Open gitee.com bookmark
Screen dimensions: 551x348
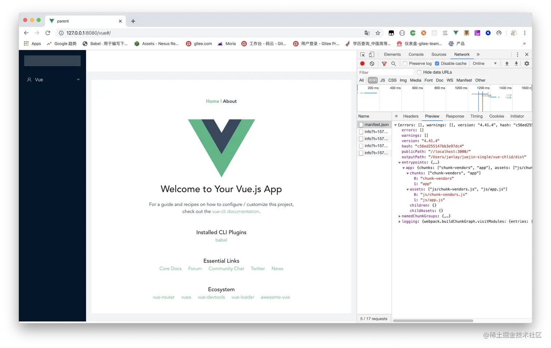click(x=199, y=44)
